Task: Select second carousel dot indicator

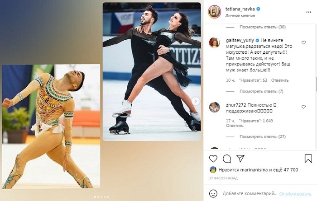Action: [98, 197]
